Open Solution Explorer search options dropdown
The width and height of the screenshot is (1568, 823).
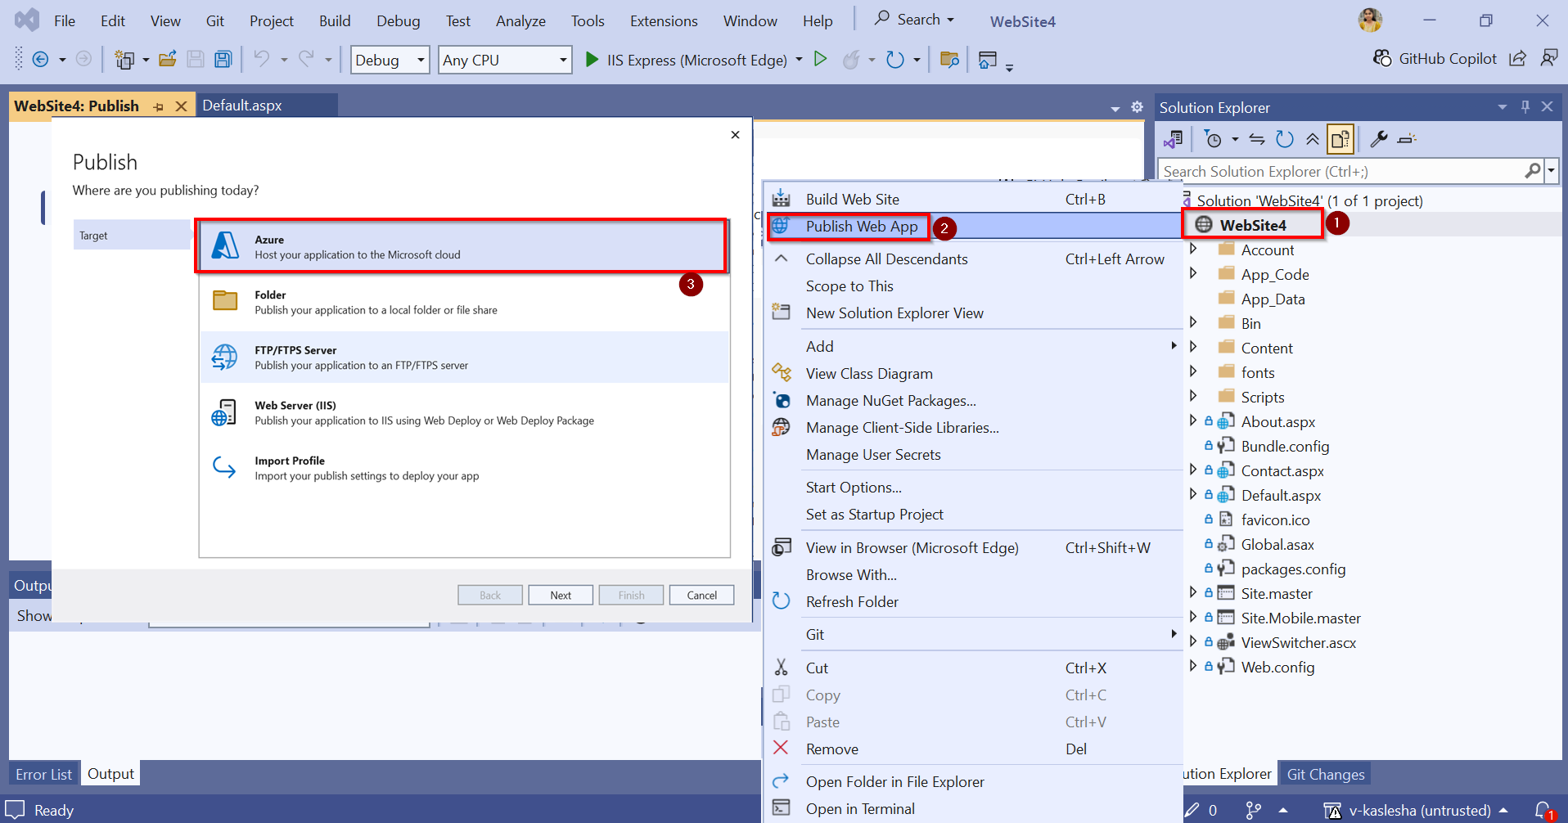point(1551,171)
